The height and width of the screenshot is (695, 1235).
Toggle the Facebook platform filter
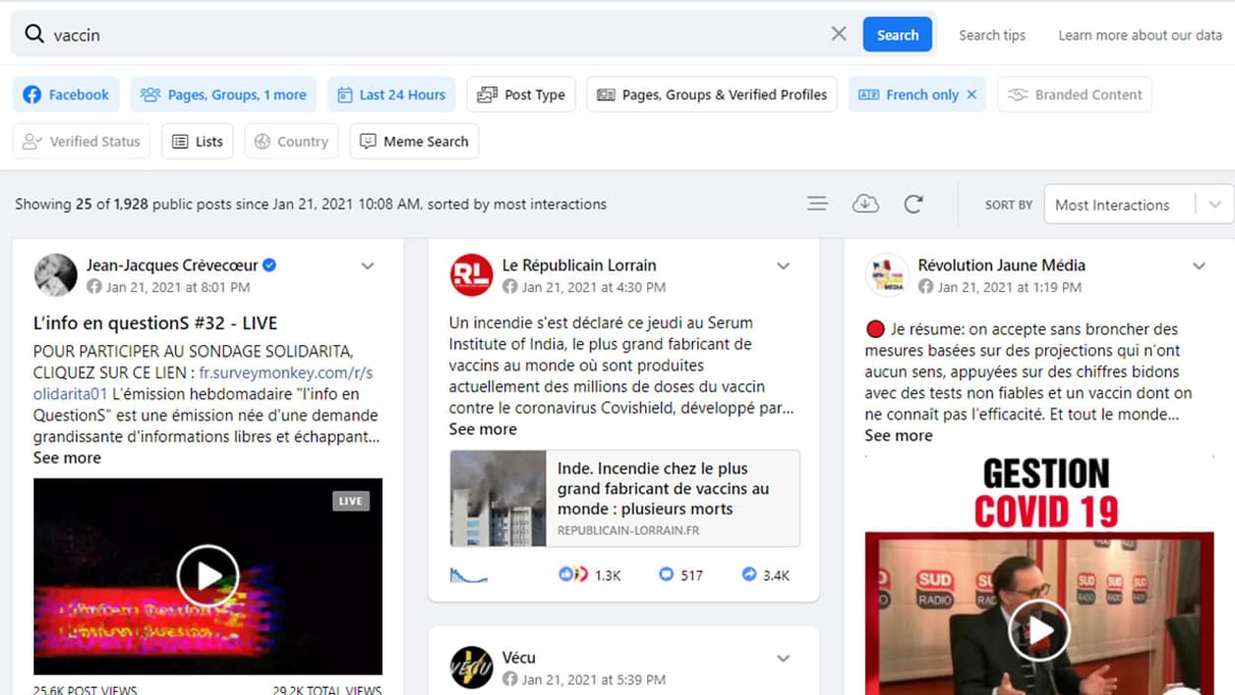(x=66, y=94)
